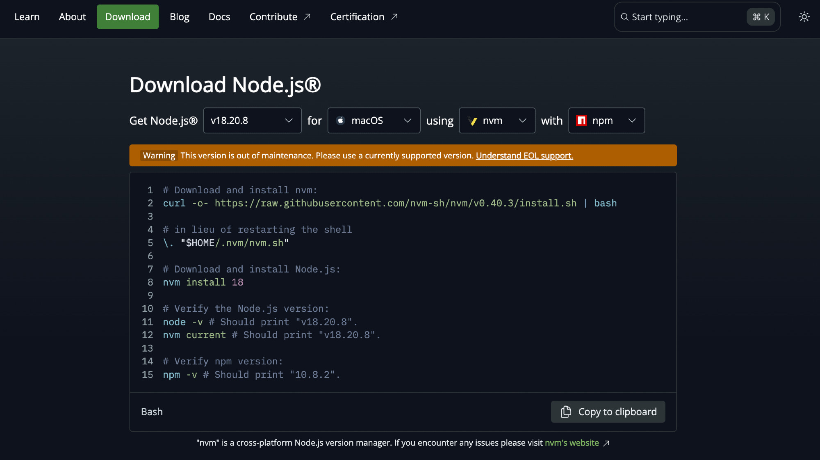This screenshot has height=460, width=820.
Task: Expand the nvm installation method dropdown chevron
Action: [522, 120]
